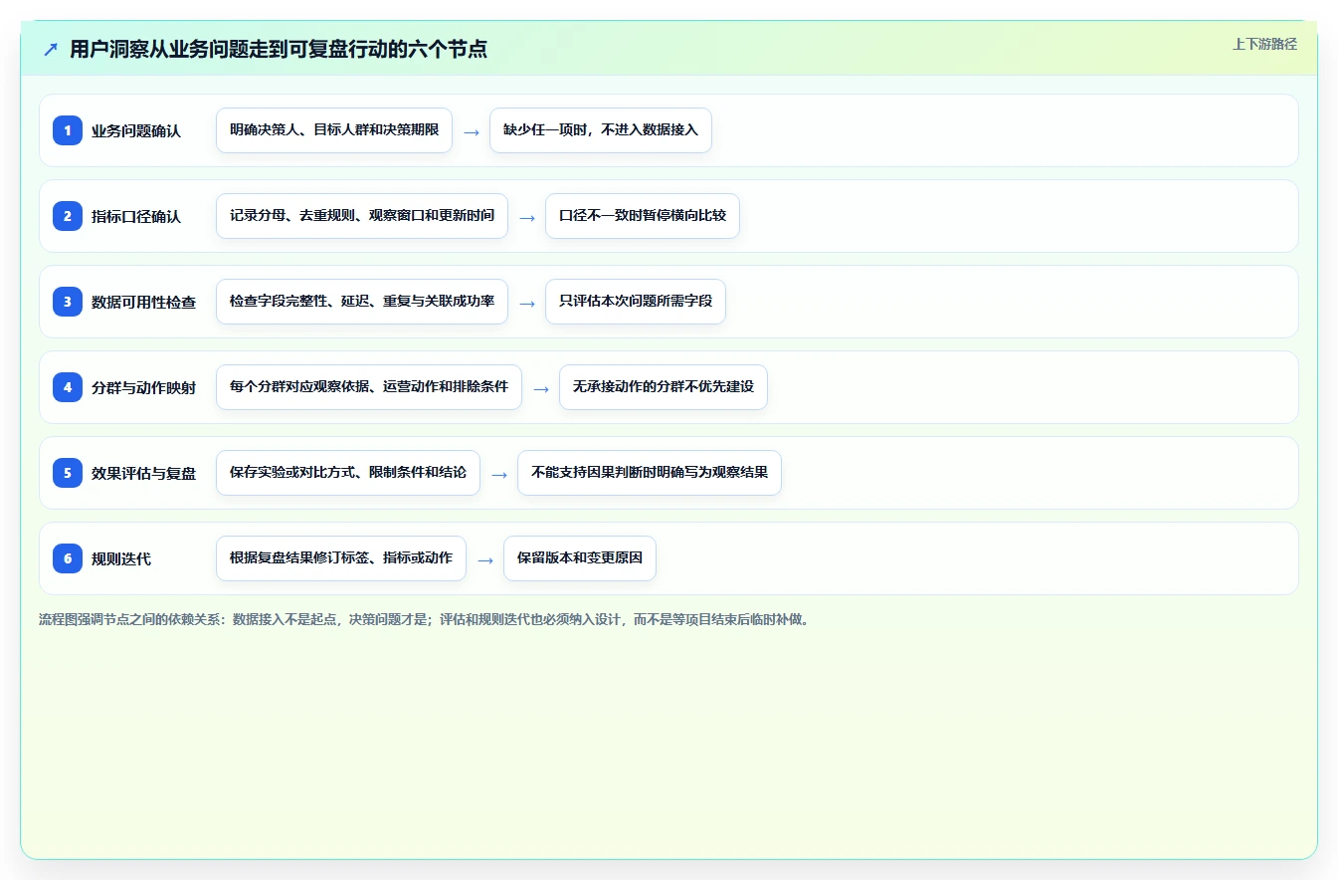The image size is (1338, 880).
Task: Click the box 记录分母、去重规则、观察窗口和更新时间
Action: point(362,216)
